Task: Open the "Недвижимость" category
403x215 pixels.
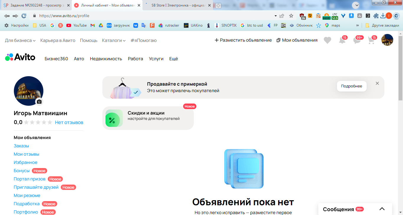Action: [106, 59]
